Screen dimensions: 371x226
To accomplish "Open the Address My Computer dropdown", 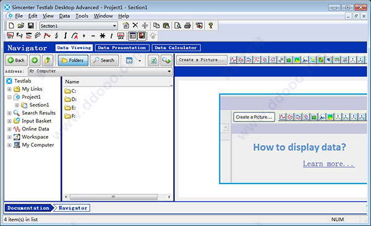I will pos(169,71).
